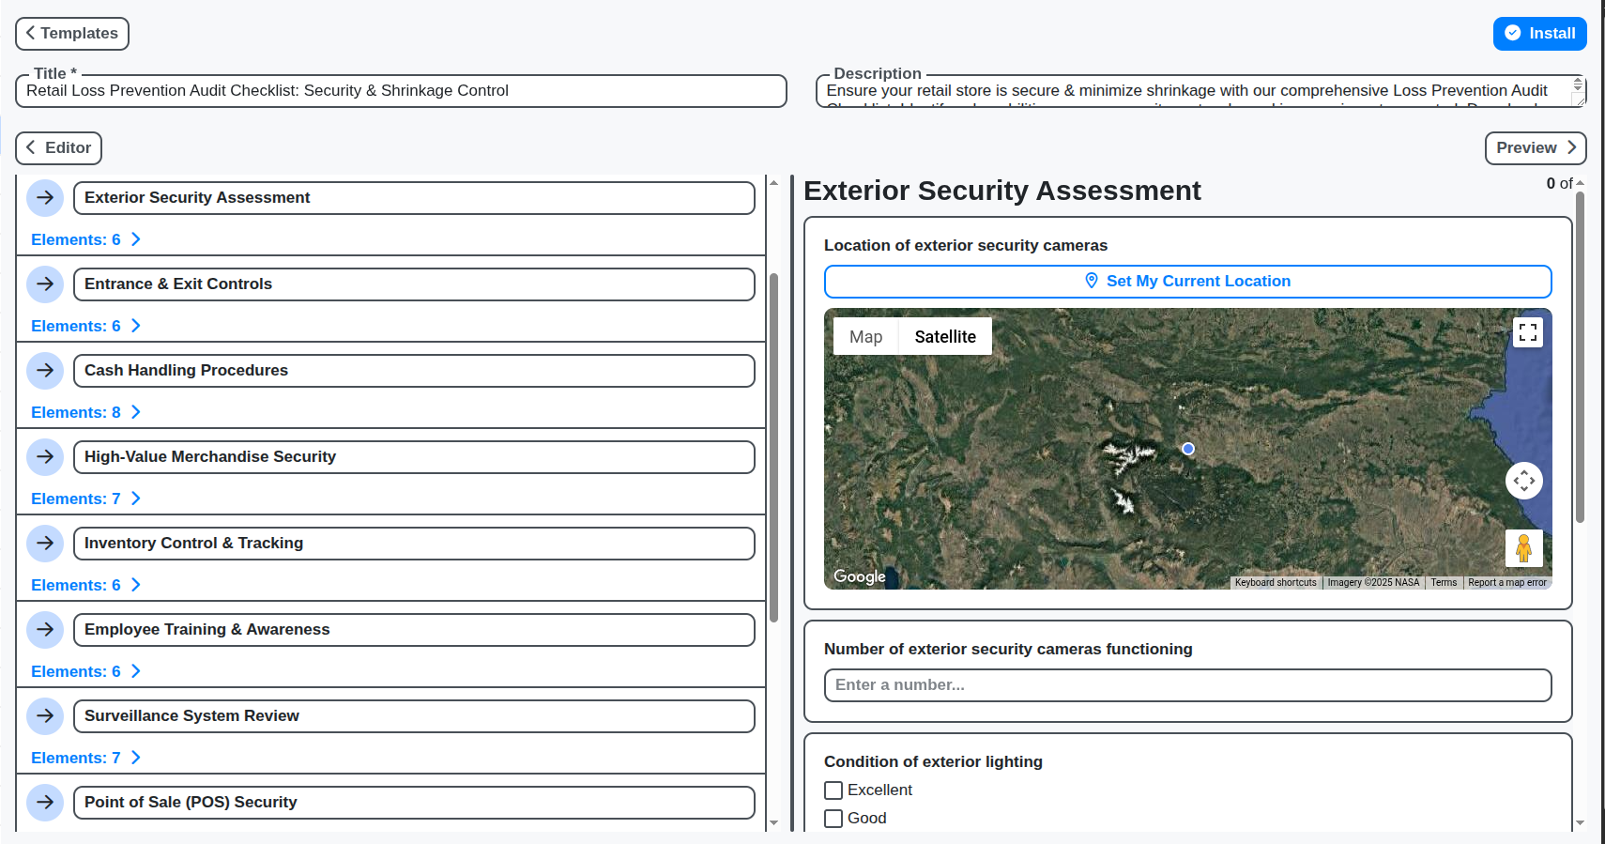Switch map to Satellite view
Viewport: 1605px width, 844px height.
pos(944,337)
